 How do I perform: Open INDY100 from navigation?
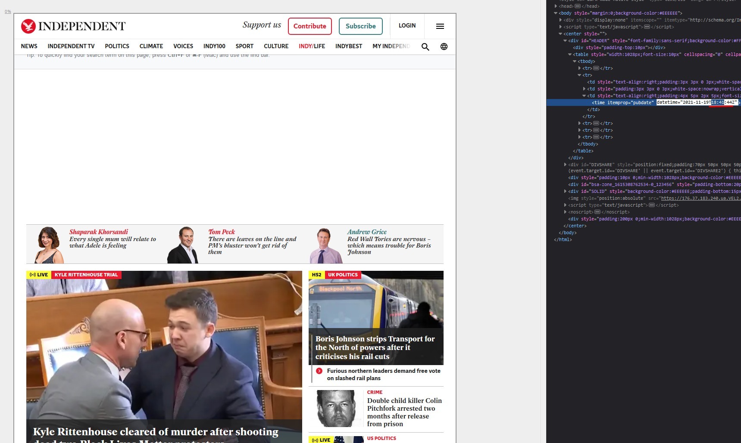(x=214, y=46)
